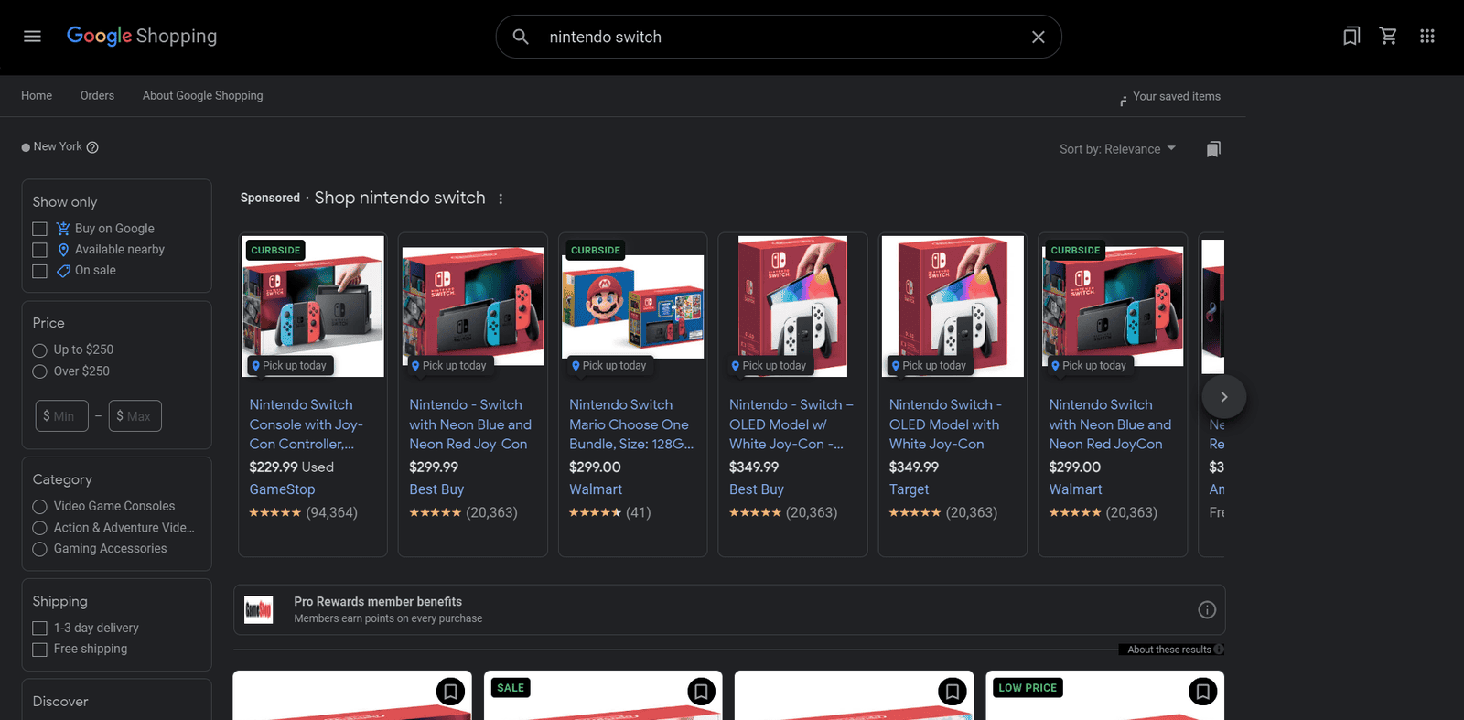This screenshot has width=1464, height=720.
Task: Check the On sale filter
Action: tap(39, 271)
